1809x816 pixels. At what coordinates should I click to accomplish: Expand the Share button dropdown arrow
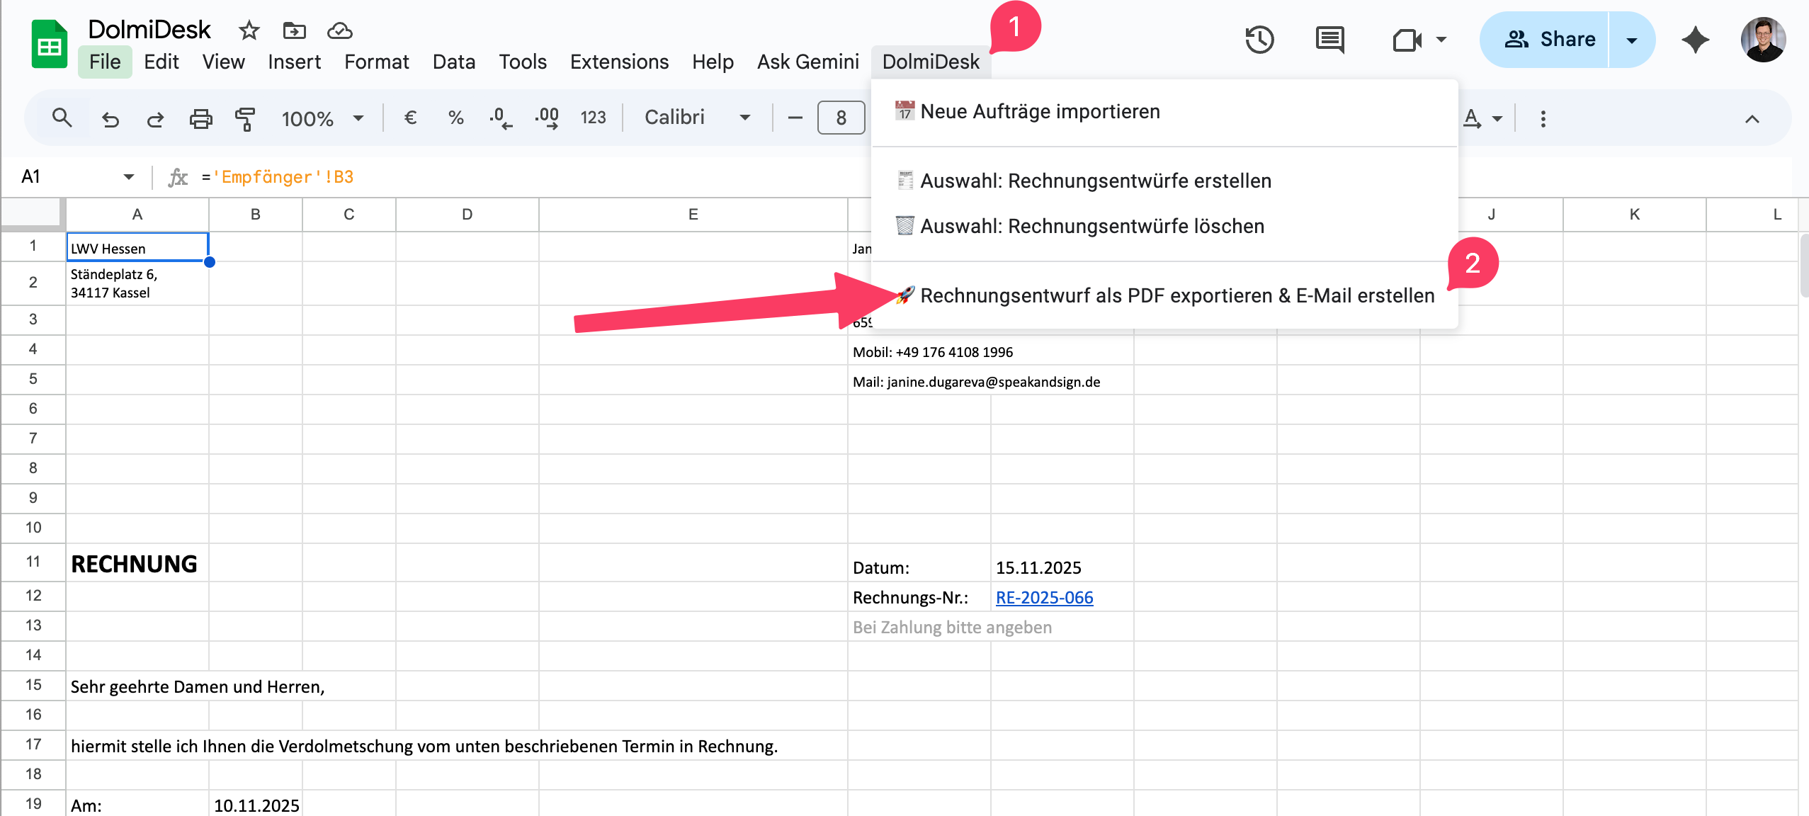[1632, 40]
